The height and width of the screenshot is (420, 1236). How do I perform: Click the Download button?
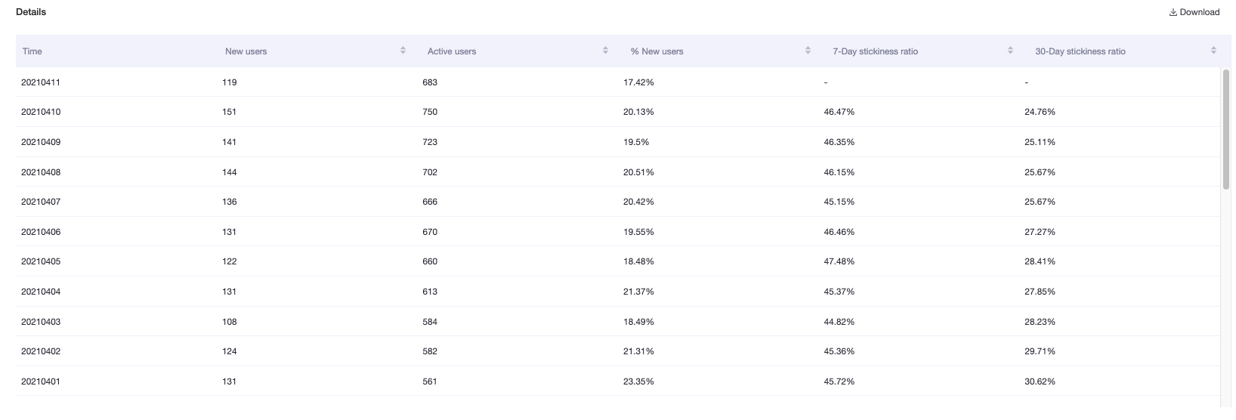[1194, 12]
